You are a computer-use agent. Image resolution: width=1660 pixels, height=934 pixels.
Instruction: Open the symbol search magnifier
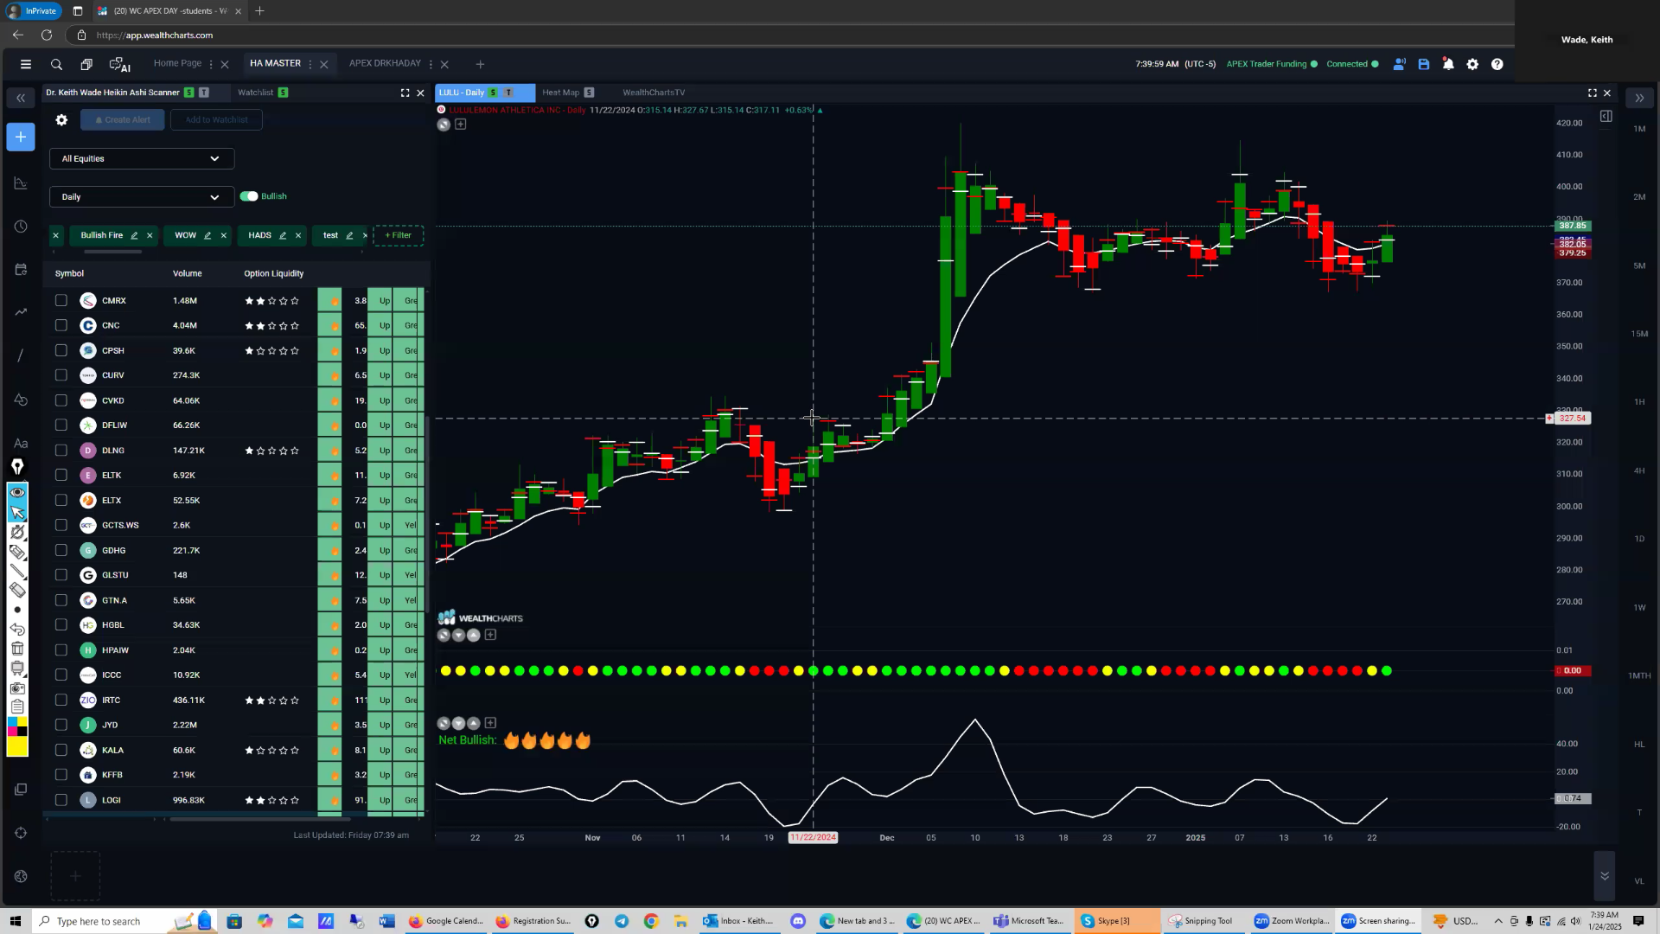[x=56, y=64]
